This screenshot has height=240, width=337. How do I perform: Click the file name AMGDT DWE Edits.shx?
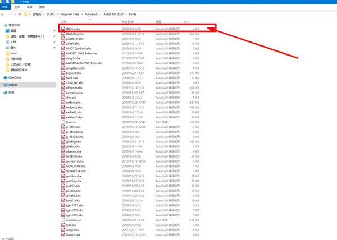point(81,53)
